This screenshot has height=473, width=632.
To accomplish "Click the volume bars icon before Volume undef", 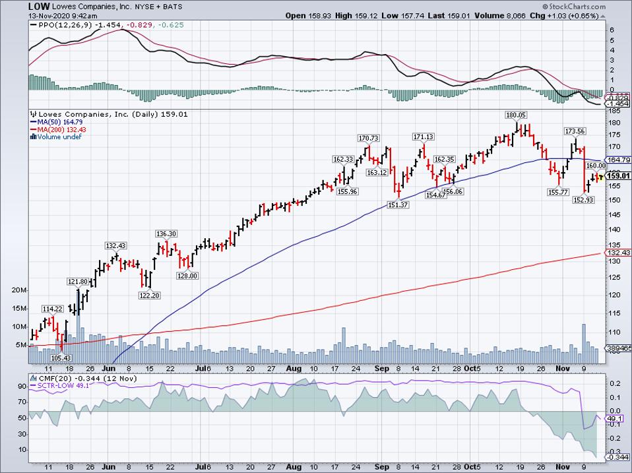I will (x=33, y=137).
